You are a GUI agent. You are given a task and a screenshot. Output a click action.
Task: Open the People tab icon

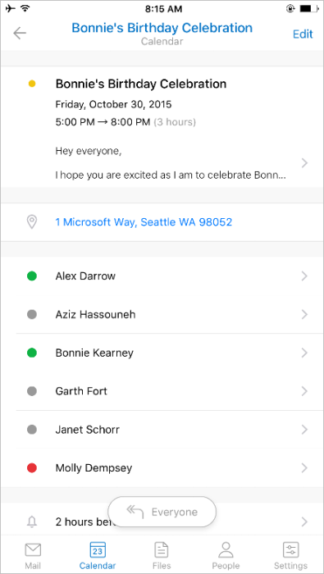(226, 550)
